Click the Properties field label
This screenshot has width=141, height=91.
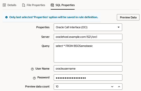tap(43, 27)
